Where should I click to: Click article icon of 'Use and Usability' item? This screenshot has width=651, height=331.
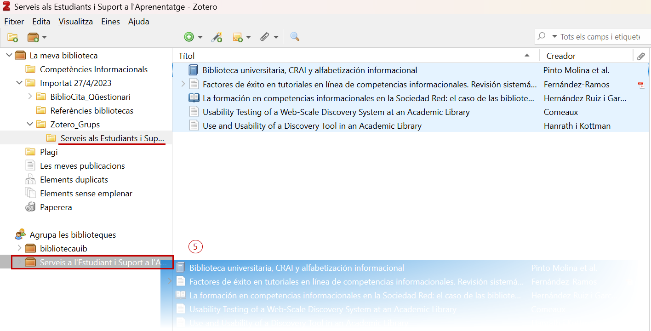(194, 126)
